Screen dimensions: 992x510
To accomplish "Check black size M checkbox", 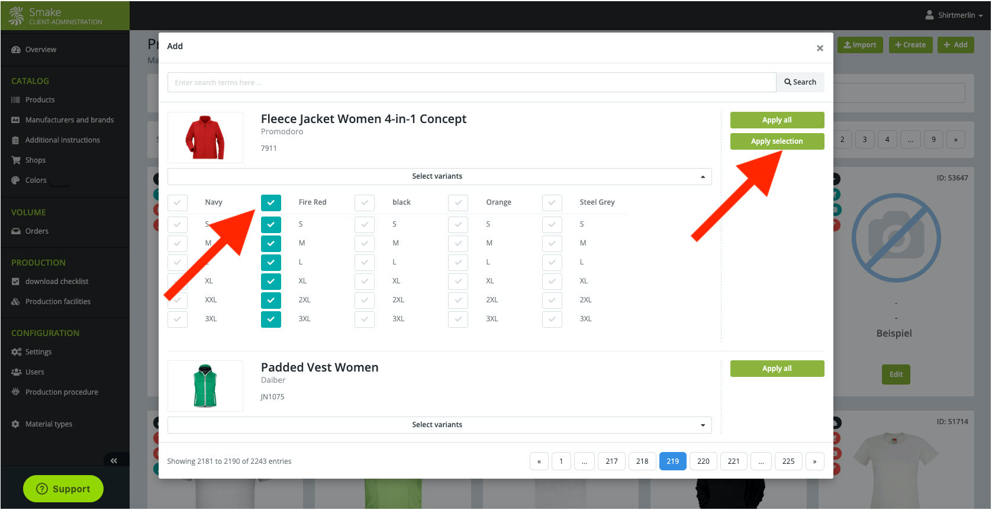I will [365, 243].
